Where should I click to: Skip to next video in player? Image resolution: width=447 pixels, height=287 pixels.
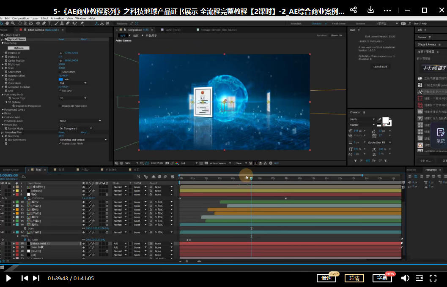pyautogui.click(x=36, y=278)
